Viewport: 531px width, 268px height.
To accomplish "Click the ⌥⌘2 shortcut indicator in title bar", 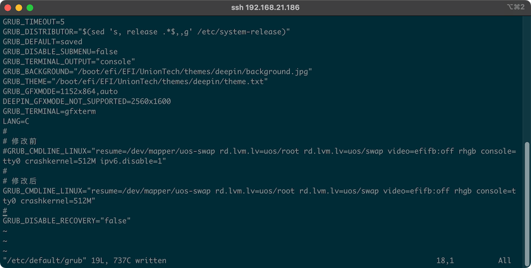I will click(x=515, y=7).
